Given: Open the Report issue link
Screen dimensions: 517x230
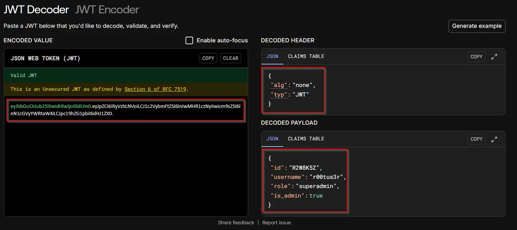Looking at the screenshot, I should click(277, 222).
